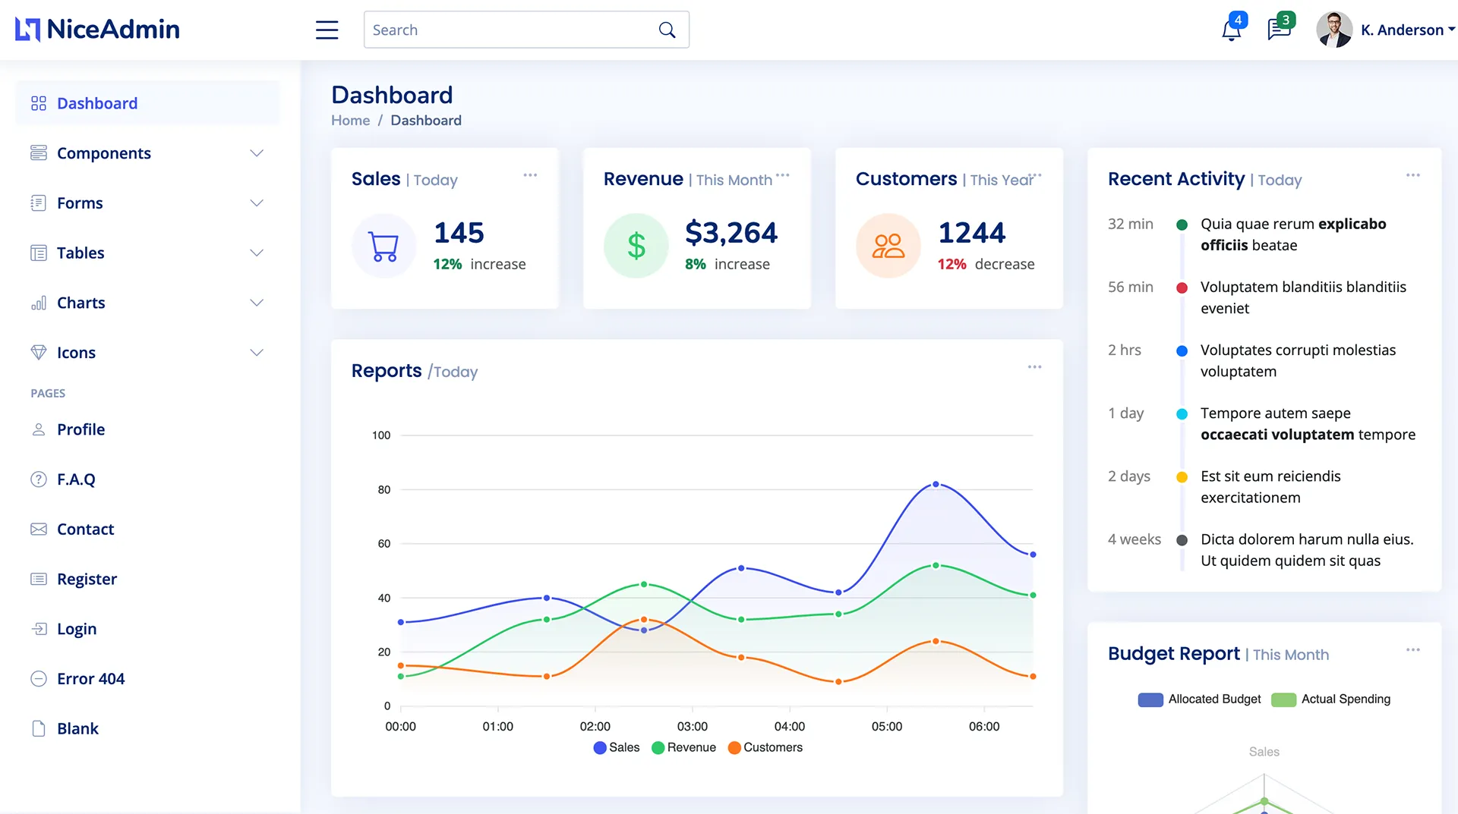
Task: Toggle the Sales legend on Reports chart
Action: coord(617,747)
